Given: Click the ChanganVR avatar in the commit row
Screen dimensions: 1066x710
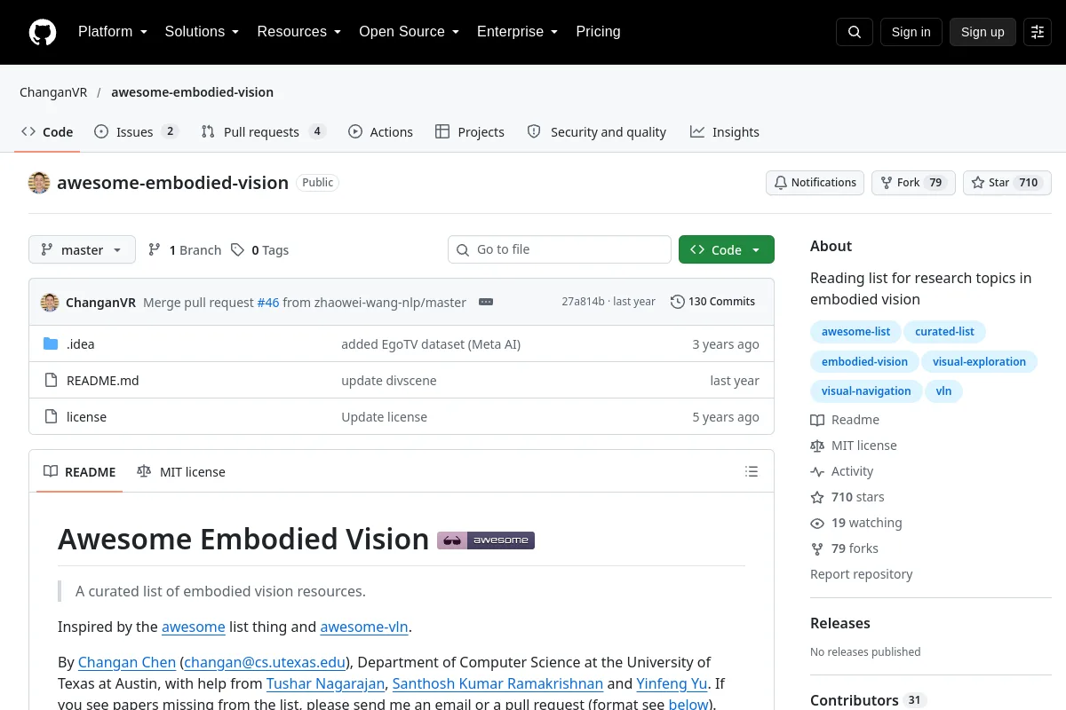Looking at the screenshot, I should [x=50, y=302].
